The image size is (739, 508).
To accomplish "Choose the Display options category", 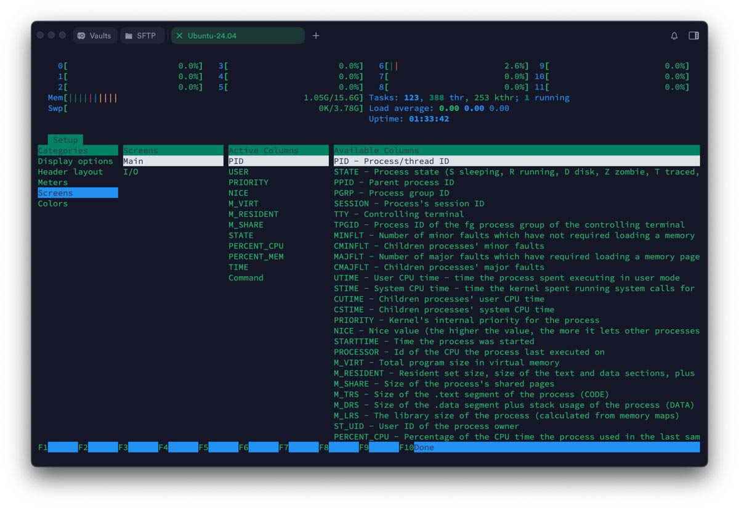I will (78, 161).
